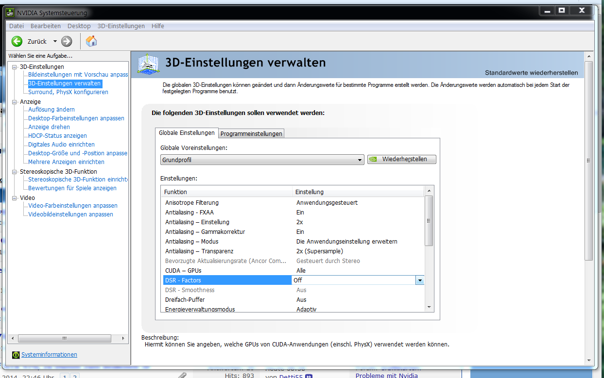The width and height of the screenshot is (604, 378).
Task: Open Desktop-Farbeinstellungen anpassen
Action: click(x=76, y=118)
